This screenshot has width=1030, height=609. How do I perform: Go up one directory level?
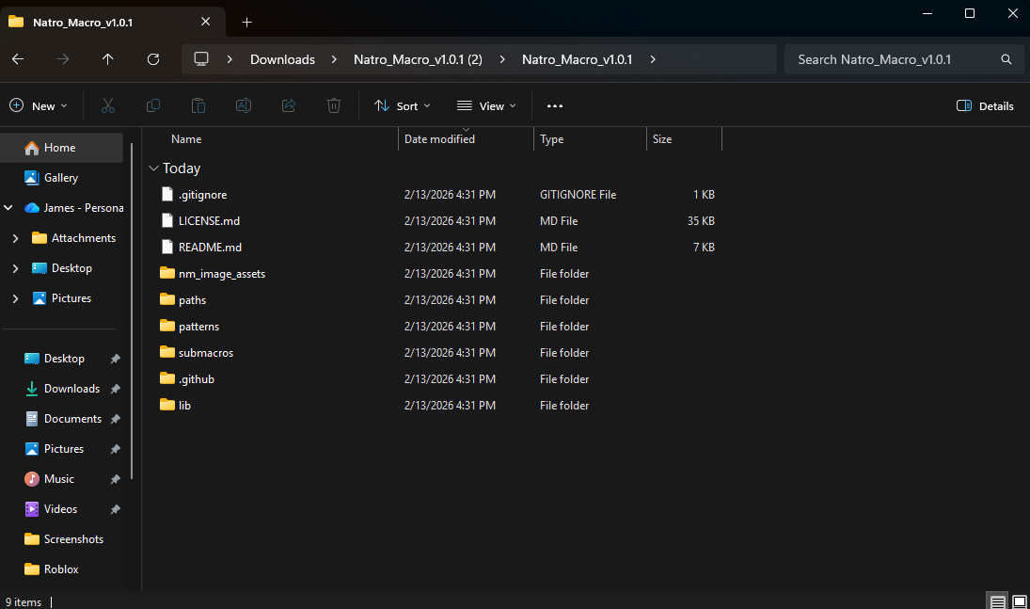[108, 59]
